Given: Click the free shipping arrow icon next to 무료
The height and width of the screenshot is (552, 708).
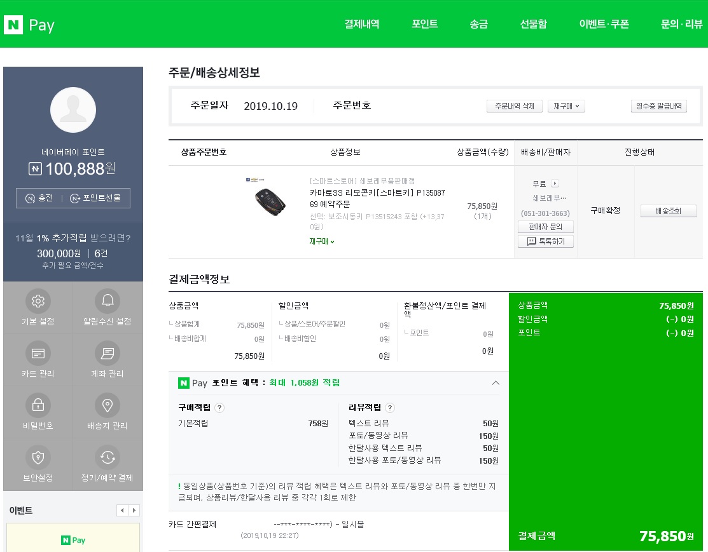Looking at the screenshot, I should click(x=555, y=184).
